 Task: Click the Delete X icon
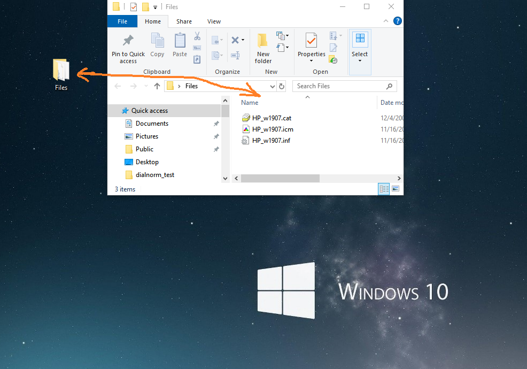235,40
